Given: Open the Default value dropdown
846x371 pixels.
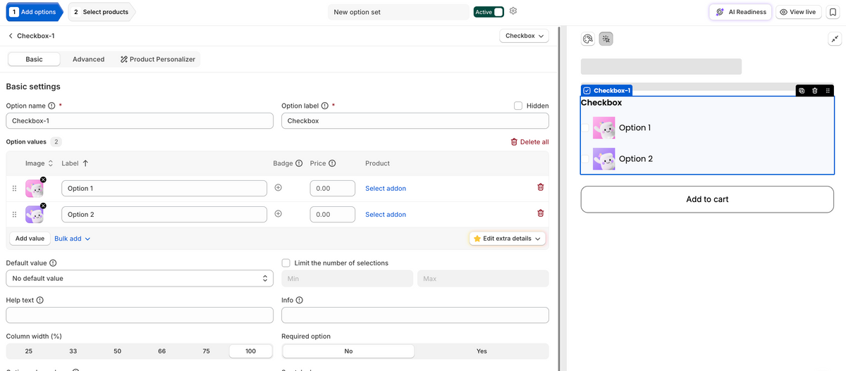Looking at the screenshot, I should [140, 278].
